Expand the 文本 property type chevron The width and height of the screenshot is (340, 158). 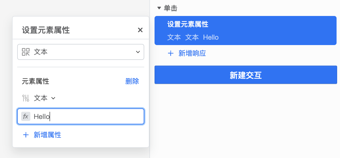(53, 98)
